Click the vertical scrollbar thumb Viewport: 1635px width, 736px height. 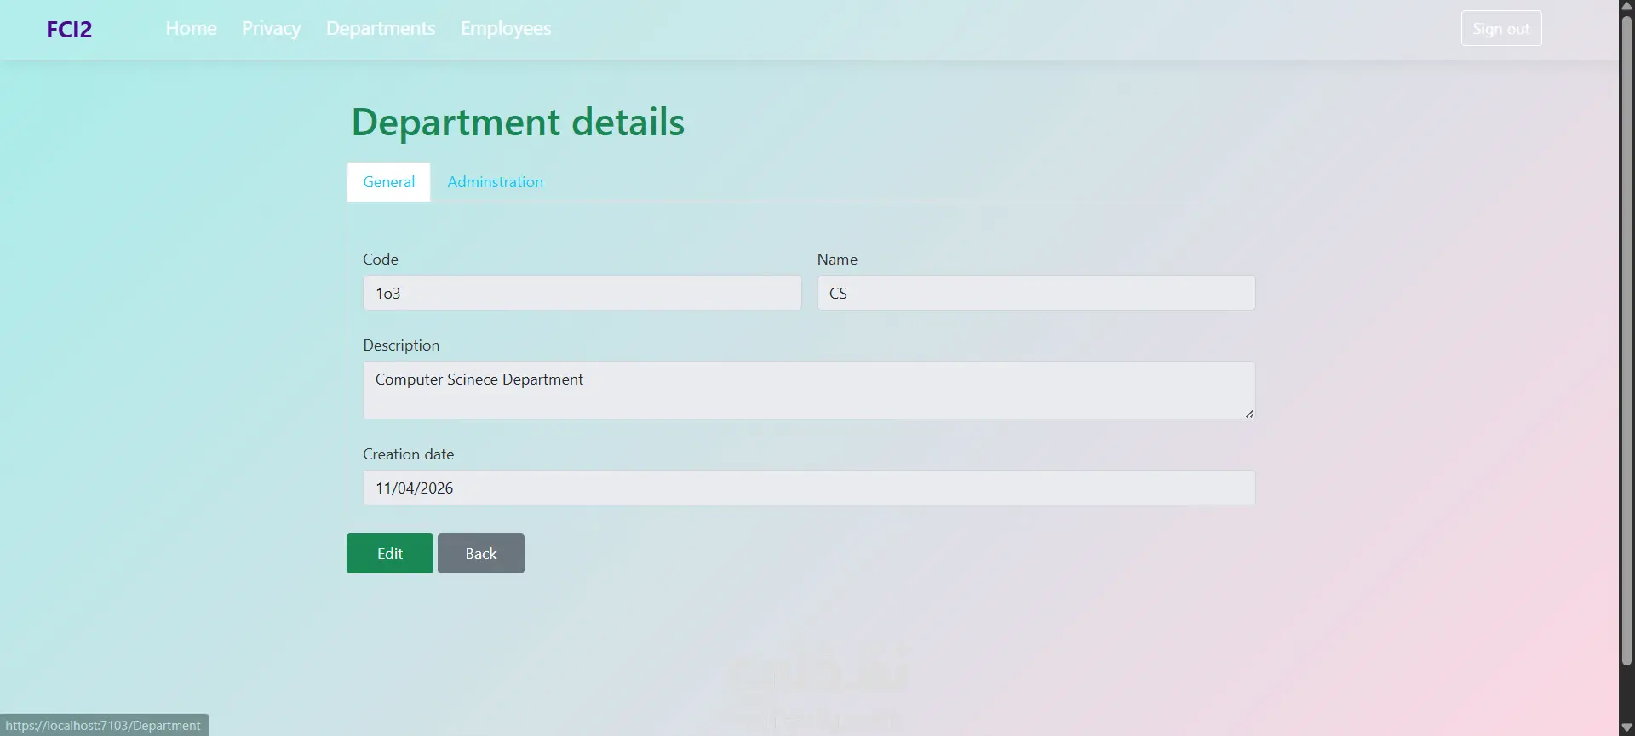point(1626,340)
